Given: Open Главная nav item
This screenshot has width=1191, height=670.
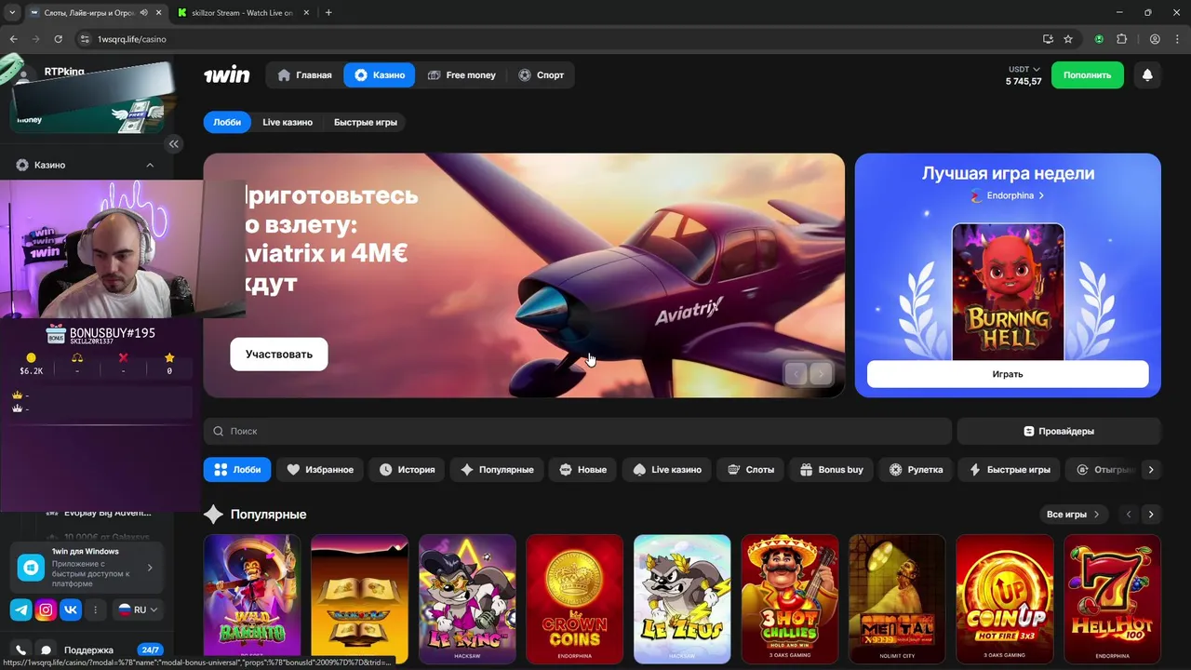Looking at the screenshot, I should click(304, 75).
